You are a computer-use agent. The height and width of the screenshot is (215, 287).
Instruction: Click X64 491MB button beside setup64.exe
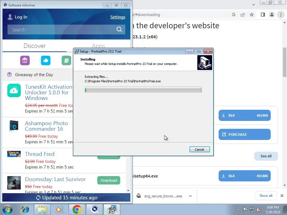tap(244, 176)
